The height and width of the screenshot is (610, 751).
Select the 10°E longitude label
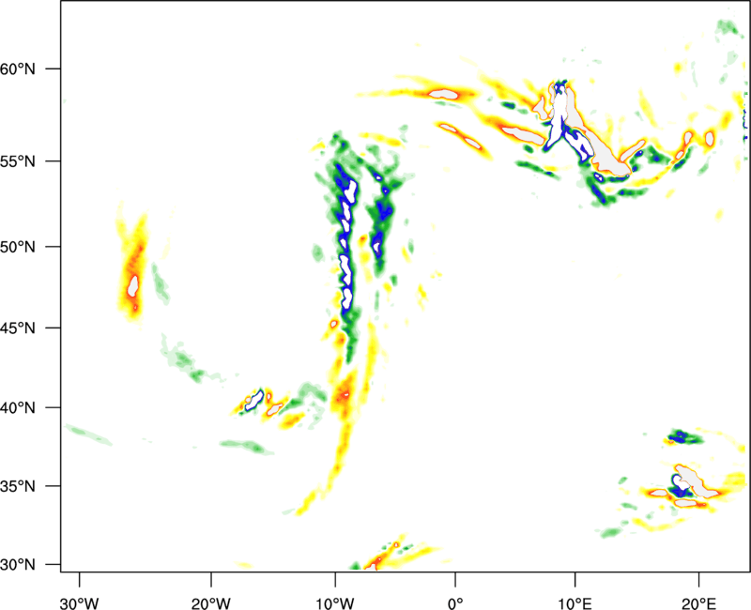click(x=575, y=603)
